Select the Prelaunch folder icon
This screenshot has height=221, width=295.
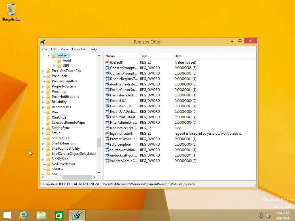(x=48, y=76)
